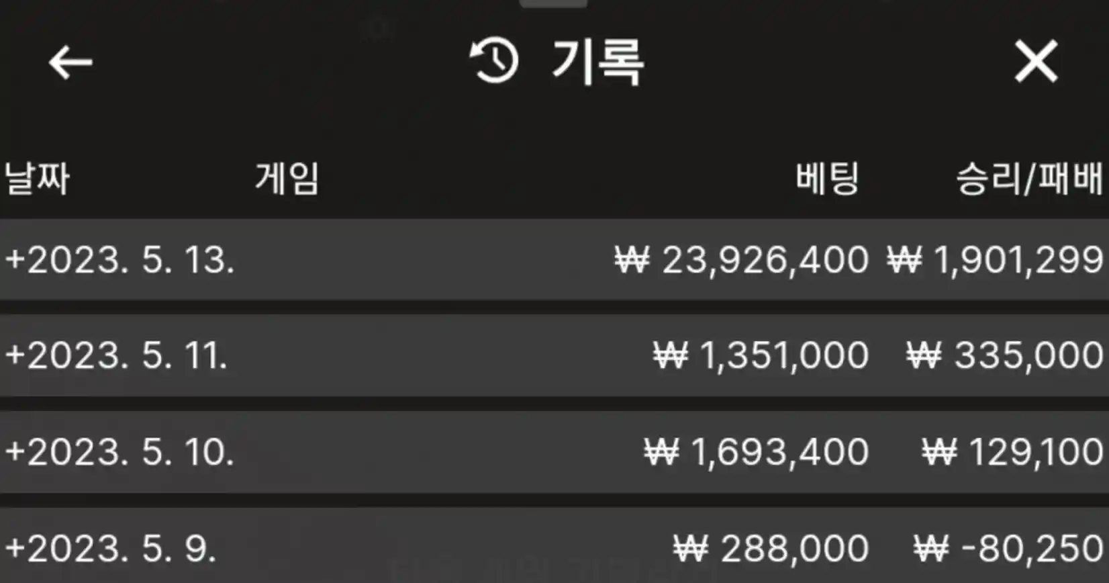This screenshot has width=1109, height=583.
Task: Select the 게임 column header
Action: [x=287, y=179]
